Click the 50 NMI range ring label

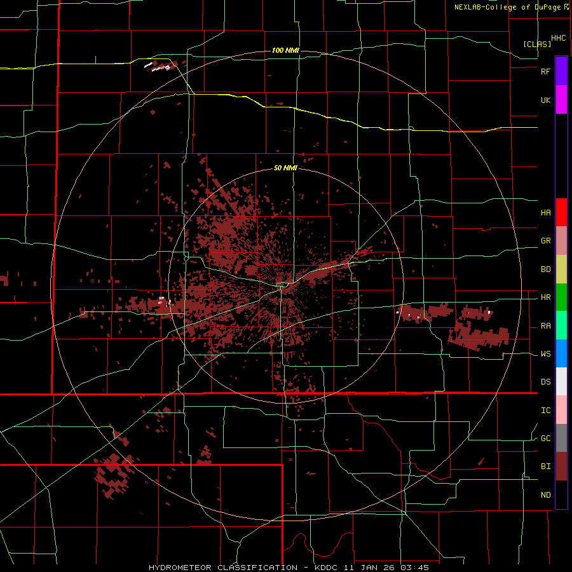pos(285,168)
